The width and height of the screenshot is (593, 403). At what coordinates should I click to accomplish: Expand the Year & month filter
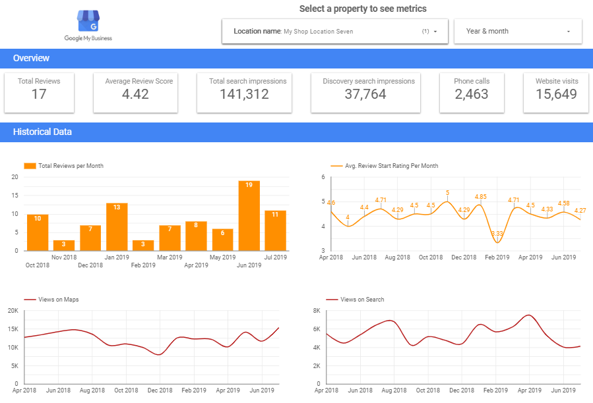tap(518, 31)
